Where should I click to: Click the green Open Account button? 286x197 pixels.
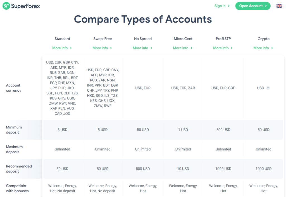point(253,6)
